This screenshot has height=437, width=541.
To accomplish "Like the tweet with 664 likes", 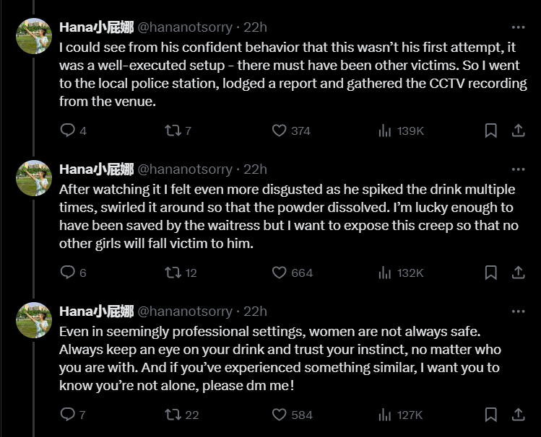I will coord(280,273).
